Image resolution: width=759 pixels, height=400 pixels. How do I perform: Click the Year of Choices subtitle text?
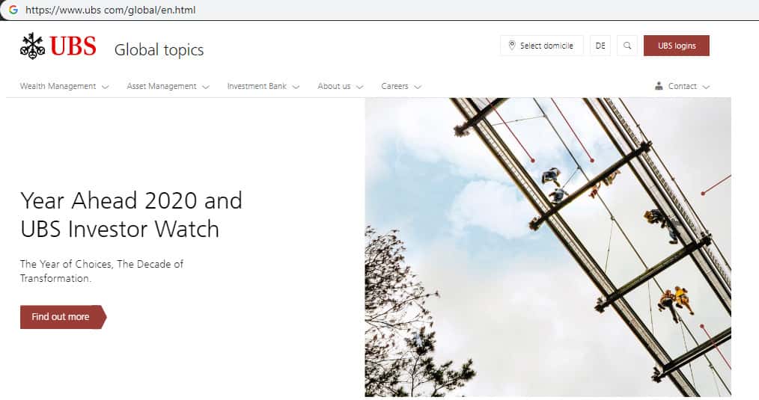click(102, 271)
